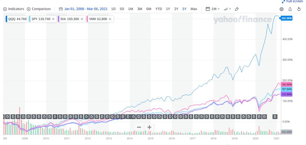Select the 1M time range tab
306x145 pixels.
click(131, 9)
